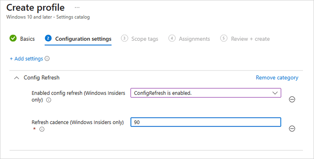
Task: Click the + Add settings link
Action: [x=26, y=59]
